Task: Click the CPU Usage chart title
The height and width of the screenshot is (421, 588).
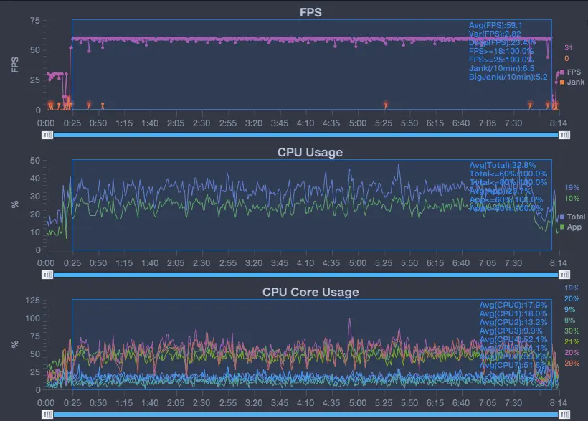Action: tap(310, 152)
